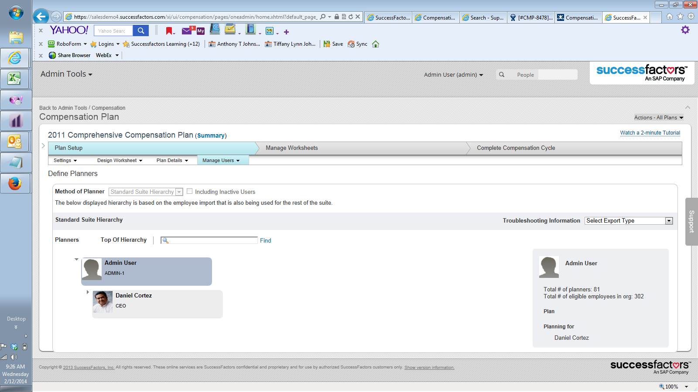Open the Method of Planner dropdown

(146, 192)
